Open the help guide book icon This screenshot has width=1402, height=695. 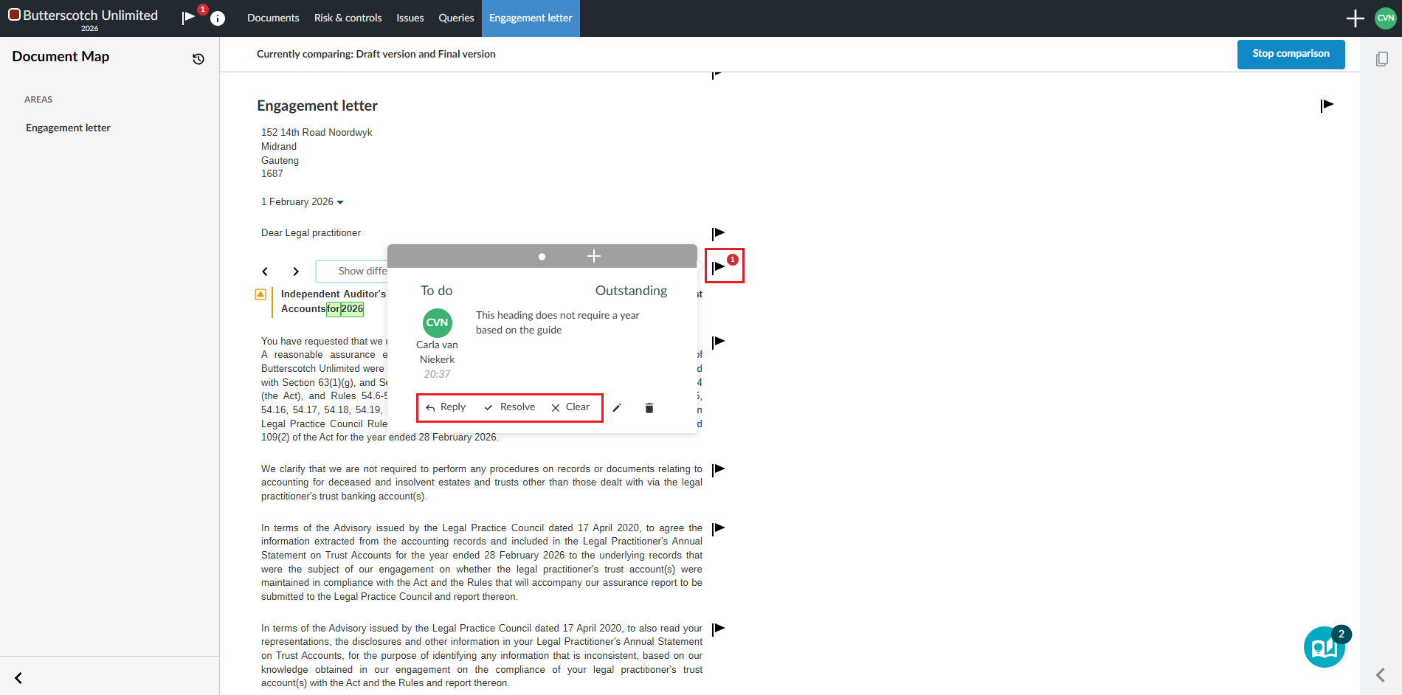coord(1324,647)
